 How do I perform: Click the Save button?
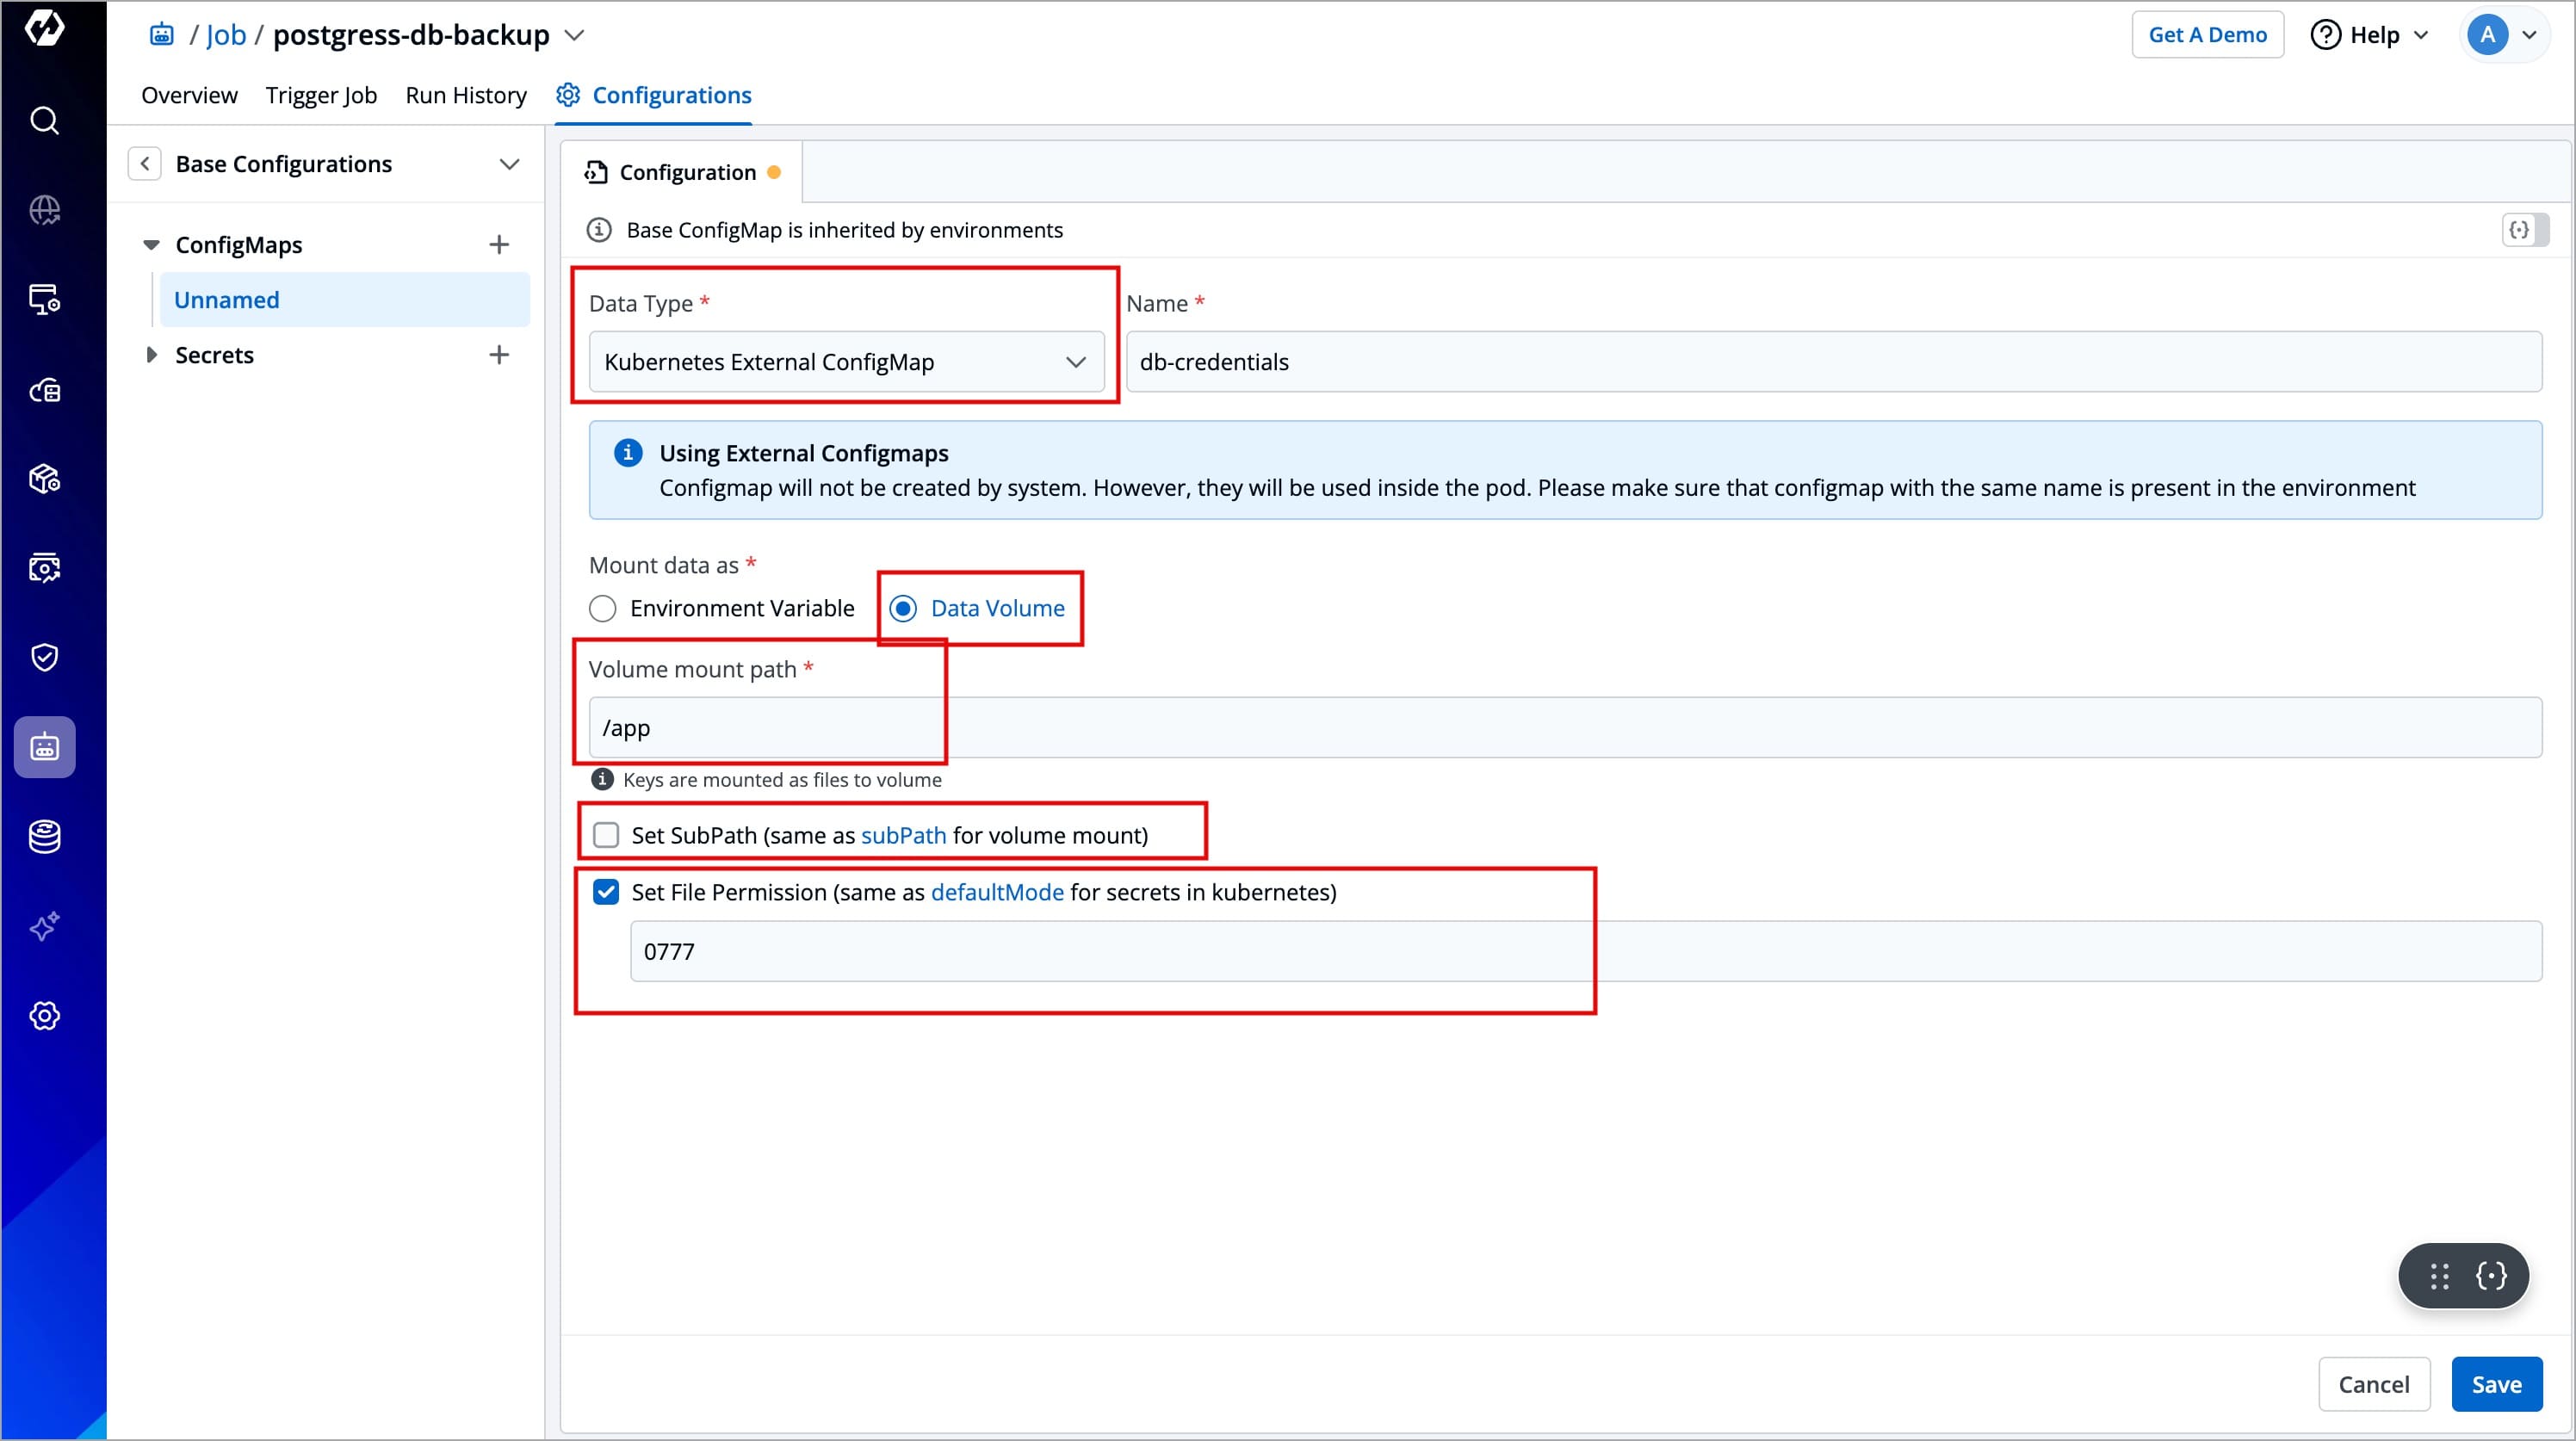click(x=2496, y=1384)
